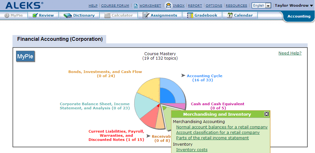Open Normal account balances for a retail company
The height and width of the screenshot is (153, 315).
(x=222, y=127)
